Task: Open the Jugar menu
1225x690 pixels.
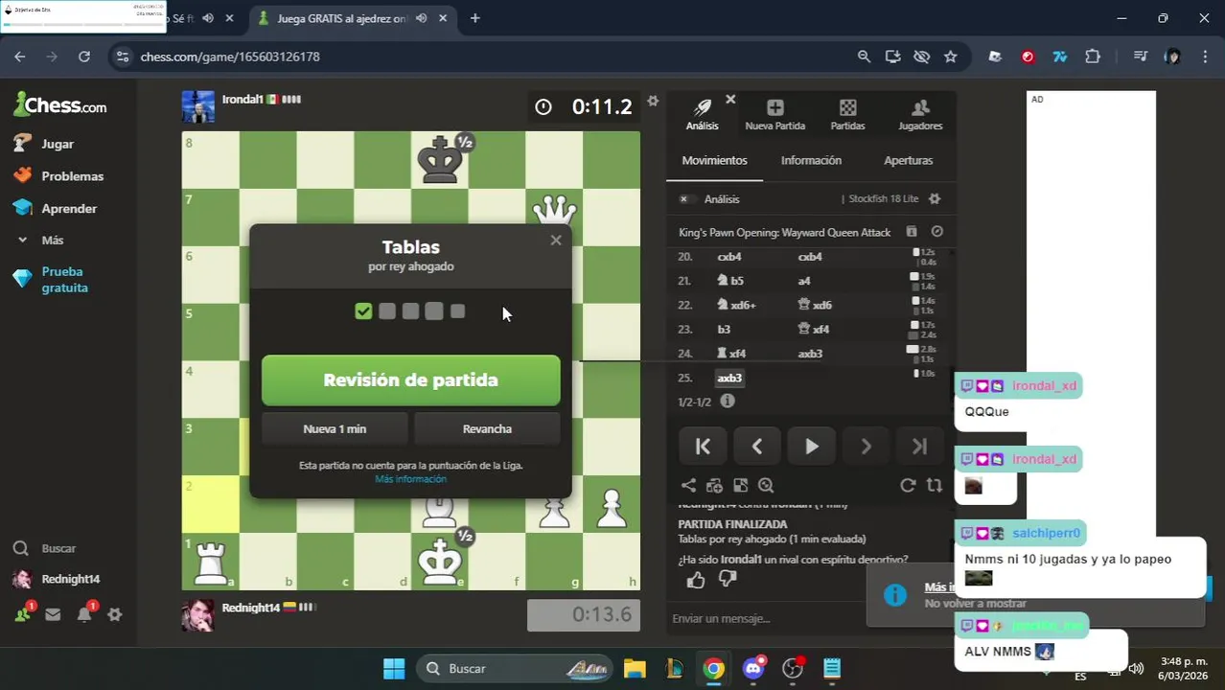Action: [x=58, y=144]
